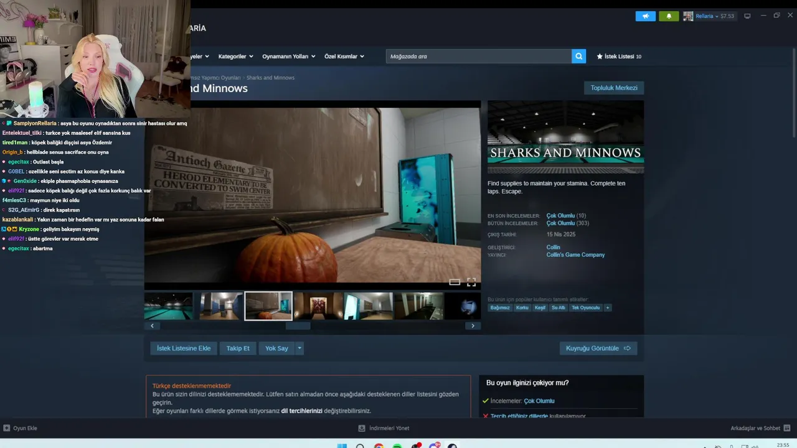This screenshot has height=448, width=797.
Task: Click the Windows taskbar search icon
Action: (361, 446)
